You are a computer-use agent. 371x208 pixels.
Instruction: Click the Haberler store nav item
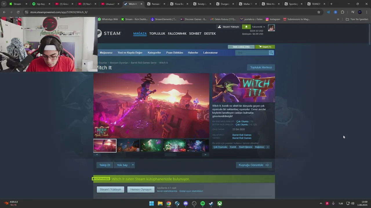[193, 53]
